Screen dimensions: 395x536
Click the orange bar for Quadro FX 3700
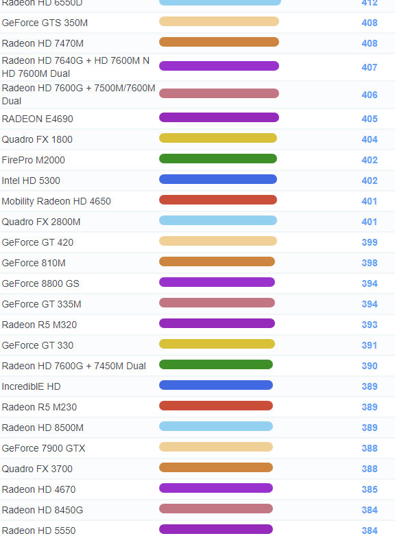pyautogui.click(x=216, y=467)
